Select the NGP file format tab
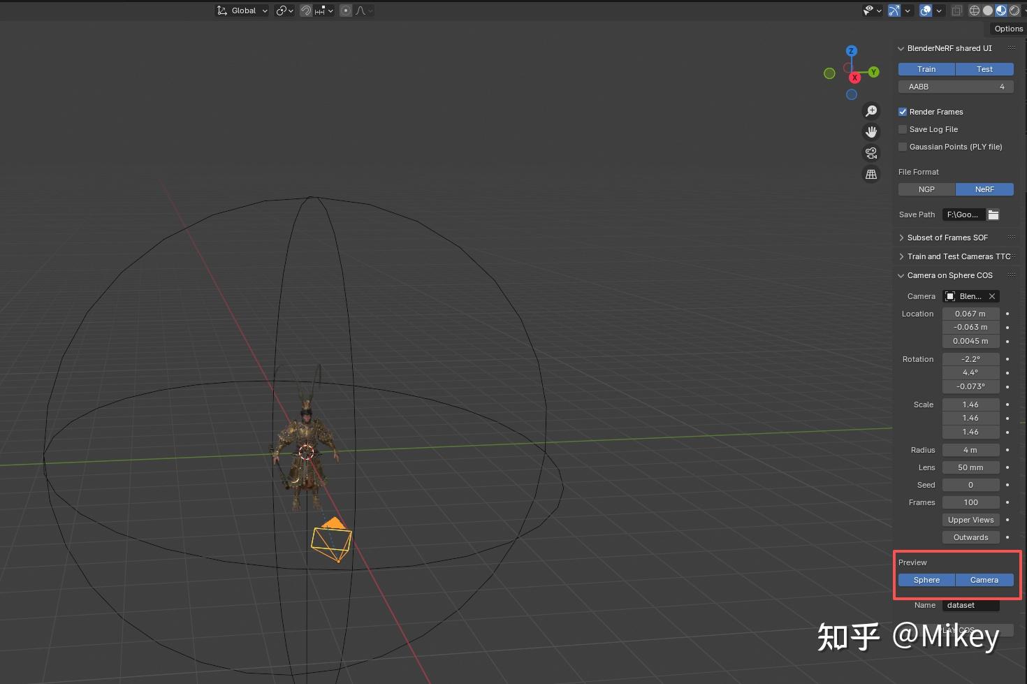The height and width of the screenshot is (684, 1027). 926,189
